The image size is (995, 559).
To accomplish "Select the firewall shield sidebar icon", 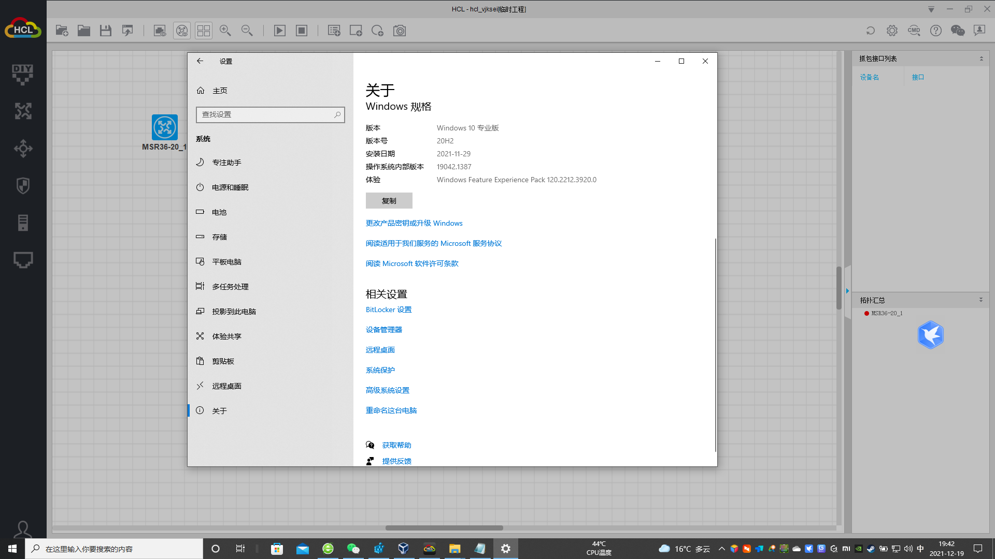I will coord(23,185).
